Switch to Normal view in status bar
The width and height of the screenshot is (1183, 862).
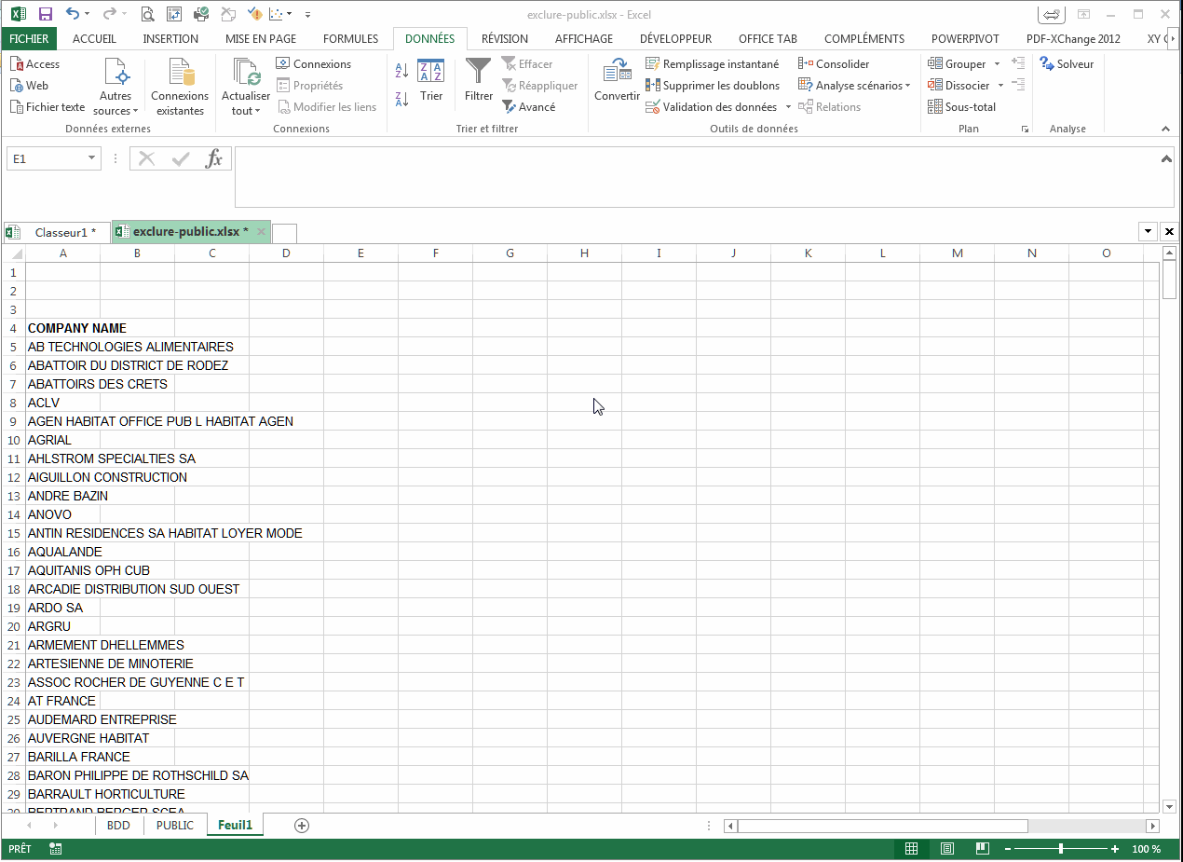911,849
